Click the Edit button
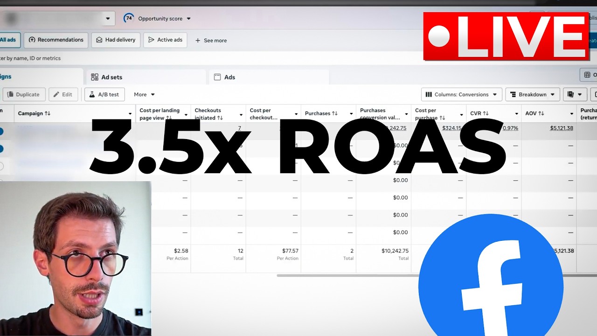 [x=63, y=94]
